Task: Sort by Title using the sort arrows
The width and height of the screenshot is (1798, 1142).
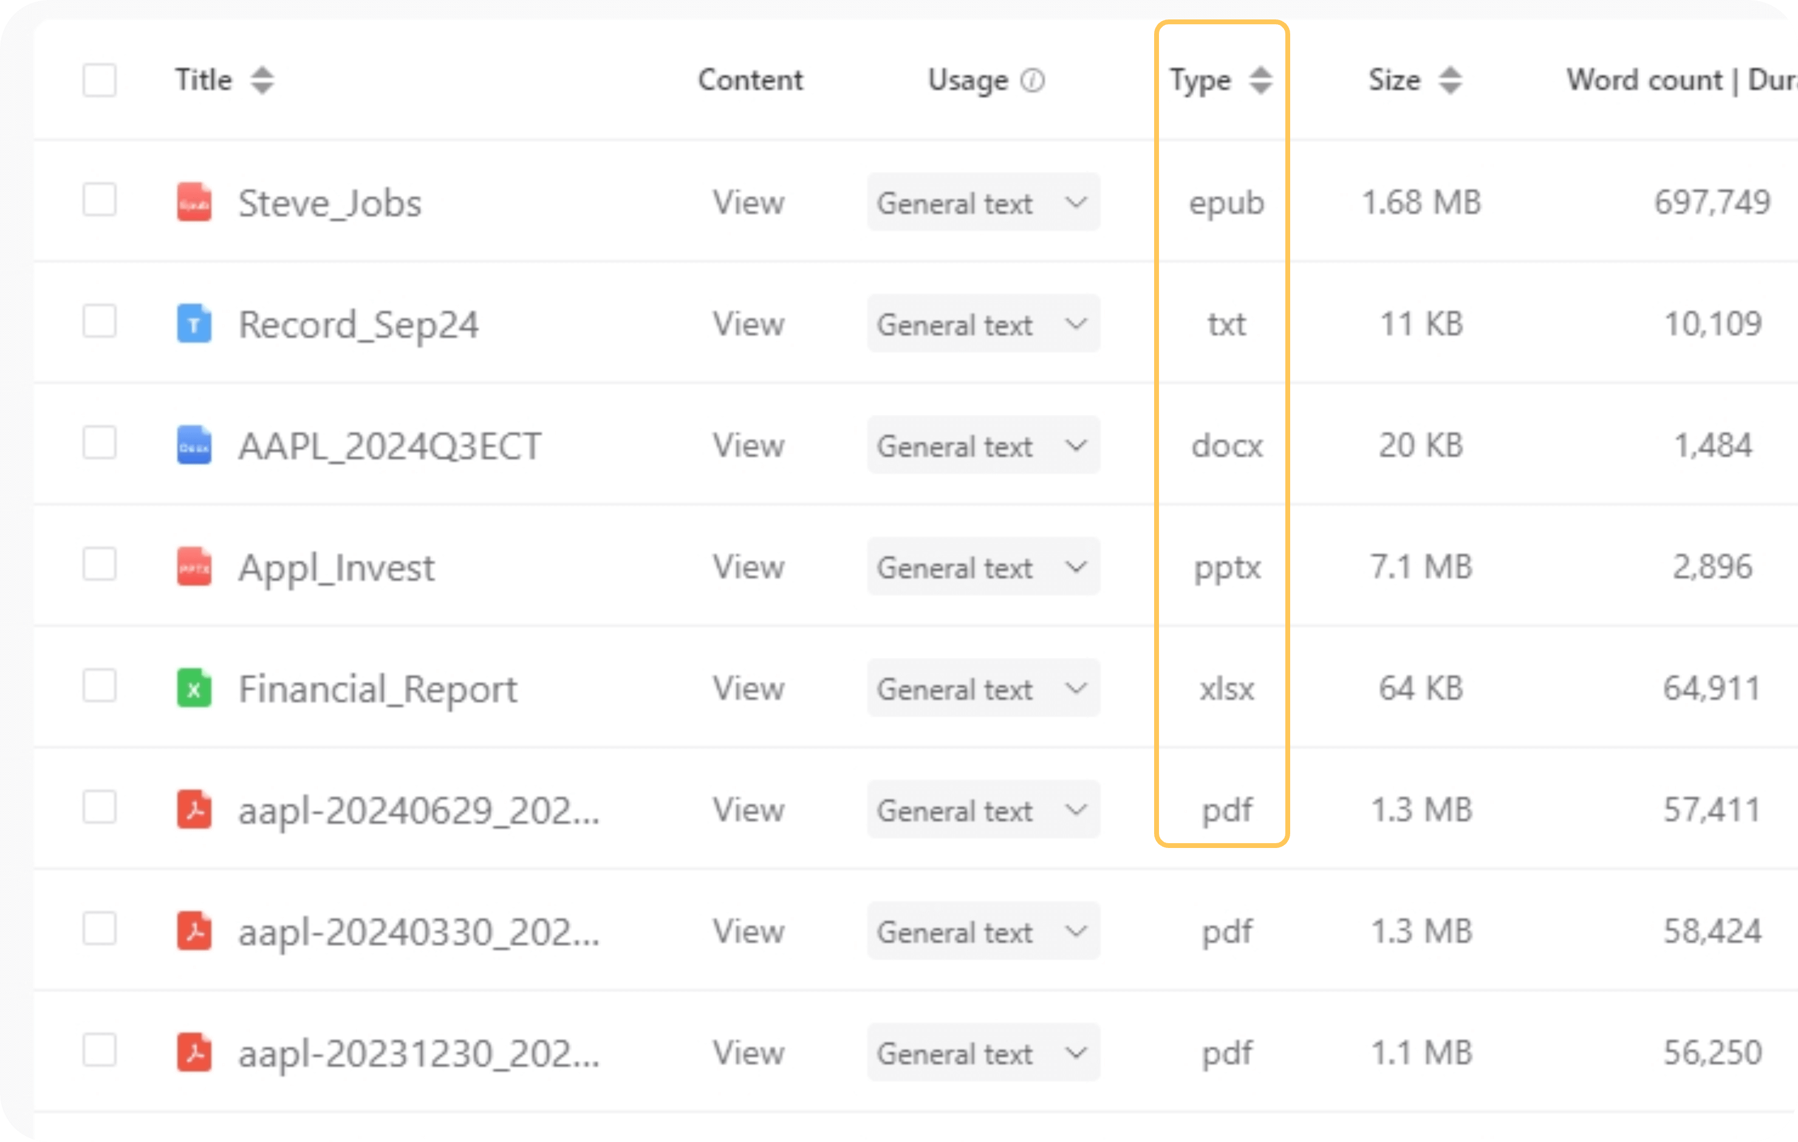Action: point(262,80)
